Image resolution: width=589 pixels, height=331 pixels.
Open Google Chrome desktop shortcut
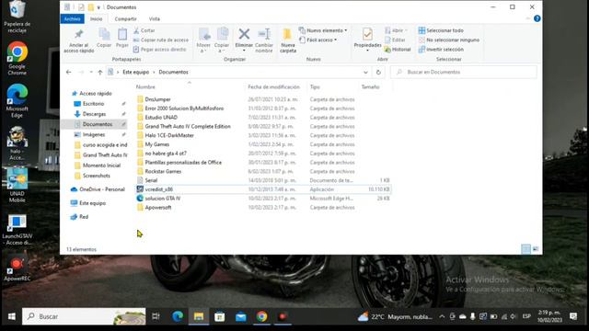17,58
